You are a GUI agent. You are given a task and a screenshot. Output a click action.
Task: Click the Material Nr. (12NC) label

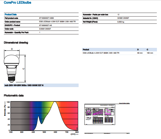90,18
